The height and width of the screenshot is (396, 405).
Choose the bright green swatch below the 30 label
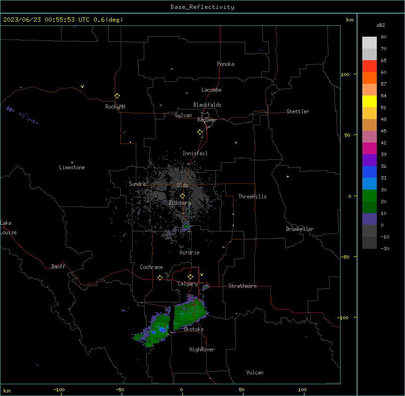pyautogui.click(x=369, y=196)
